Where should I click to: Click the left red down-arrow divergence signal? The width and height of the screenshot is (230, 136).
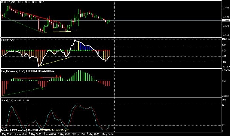click(56, 76)
